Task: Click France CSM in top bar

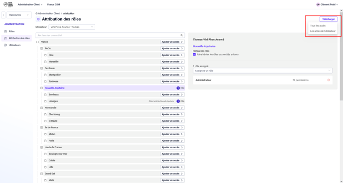Action: (54, 4)
